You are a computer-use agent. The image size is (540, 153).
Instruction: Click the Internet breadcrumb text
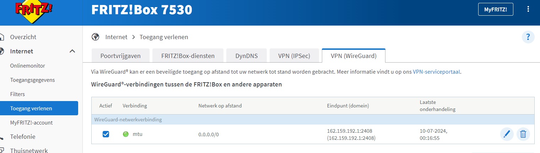tap(116, 37)
